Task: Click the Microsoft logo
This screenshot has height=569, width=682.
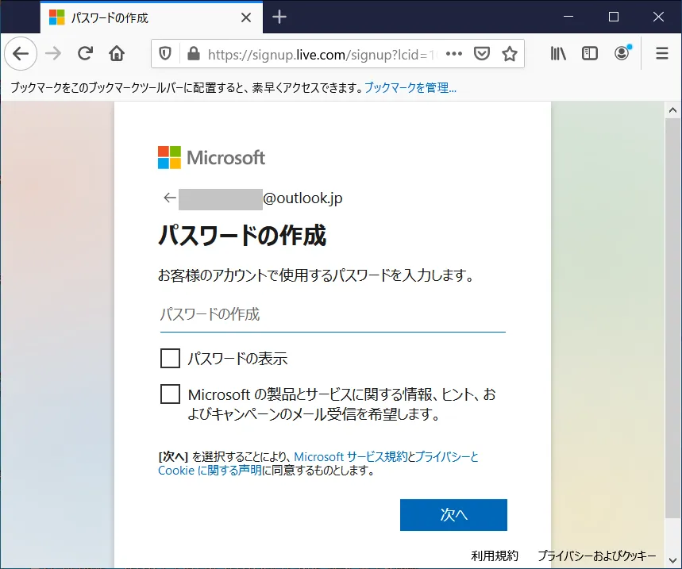Action: (x=211, y=157)
